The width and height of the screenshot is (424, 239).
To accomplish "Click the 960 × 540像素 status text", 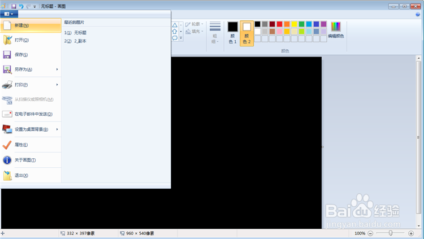I will [x=140, y=233].
